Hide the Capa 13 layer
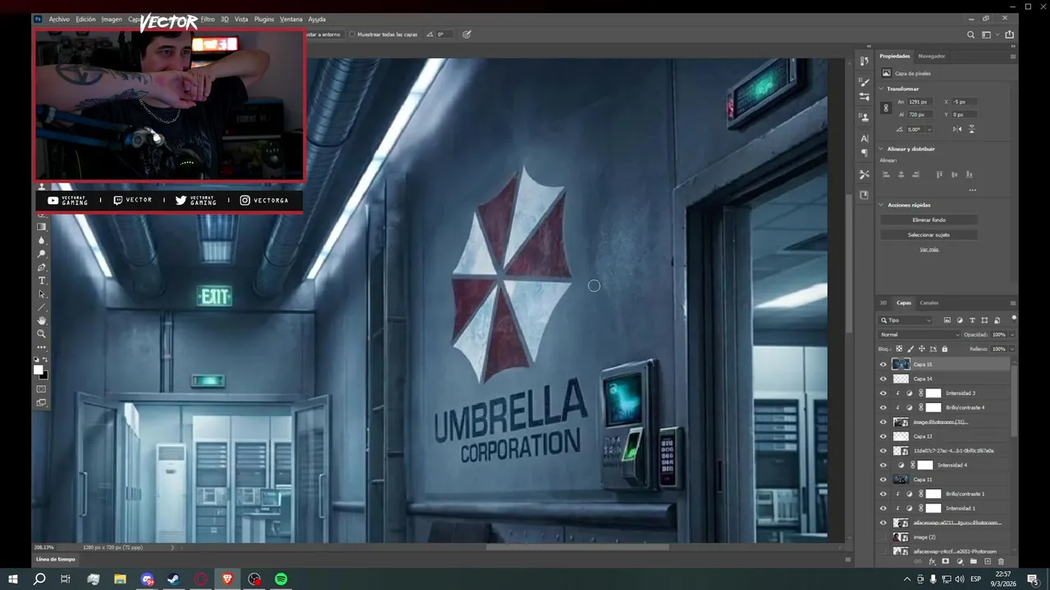1050x590 pixels. [x=883, y=436]
